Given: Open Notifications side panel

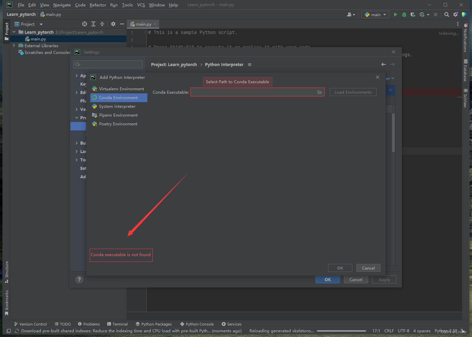Looking at the screenshot, I should coord(465,37).
